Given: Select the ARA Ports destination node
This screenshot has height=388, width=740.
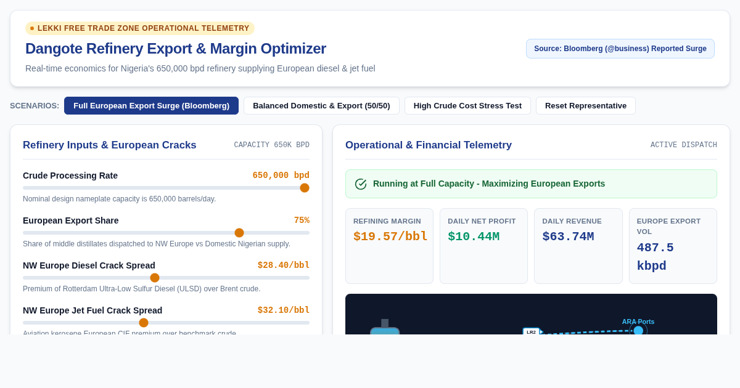Looking at the screenshot, I should click(x=638, y=330).
